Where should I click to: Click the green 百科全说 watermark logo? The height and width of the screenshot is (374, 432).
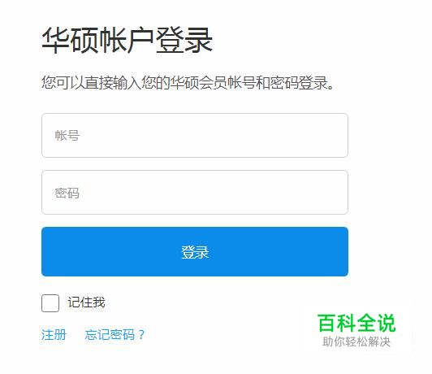356,323
